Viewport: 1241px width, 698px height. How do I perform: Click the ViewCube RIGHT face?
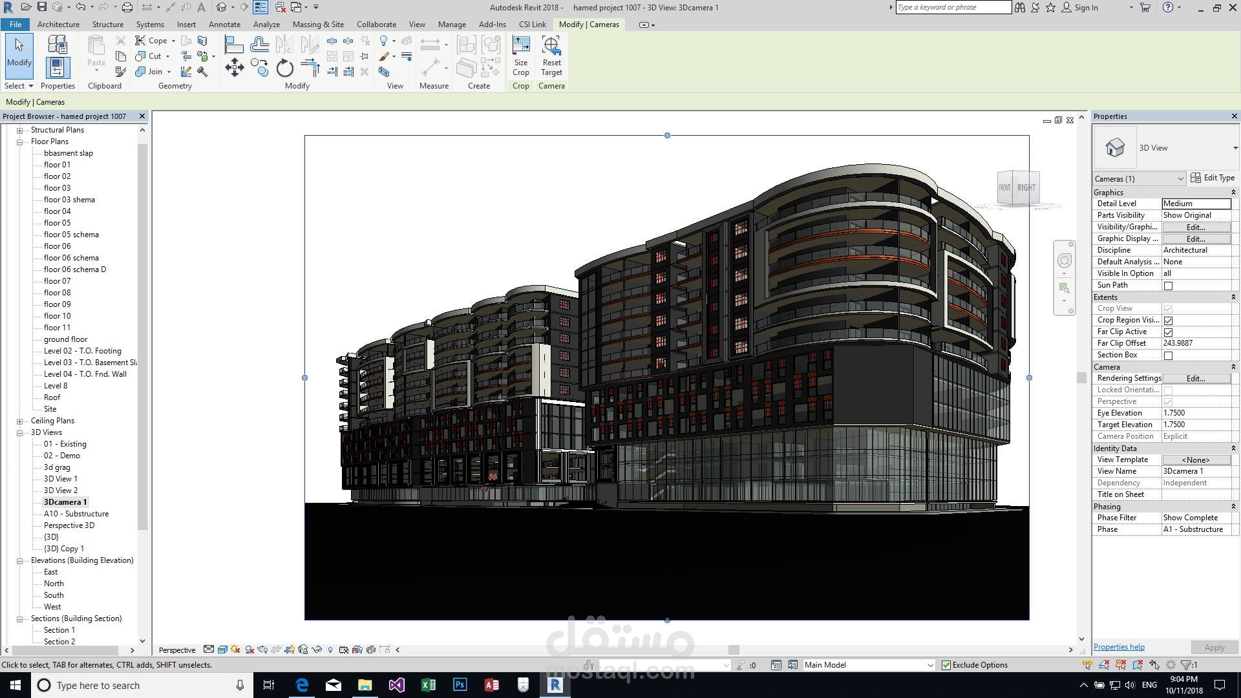click(1026, 187)
